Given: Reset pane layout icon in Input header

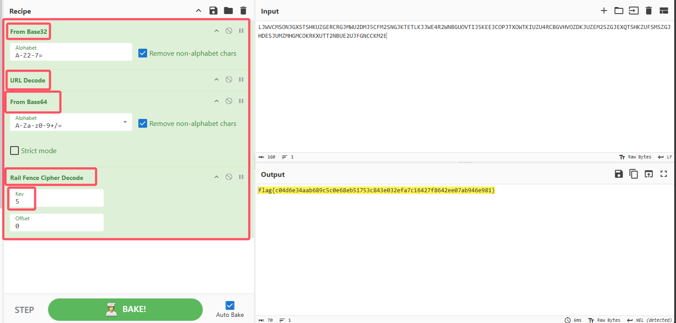Looking at the screenshot, I should coord(664,11).
